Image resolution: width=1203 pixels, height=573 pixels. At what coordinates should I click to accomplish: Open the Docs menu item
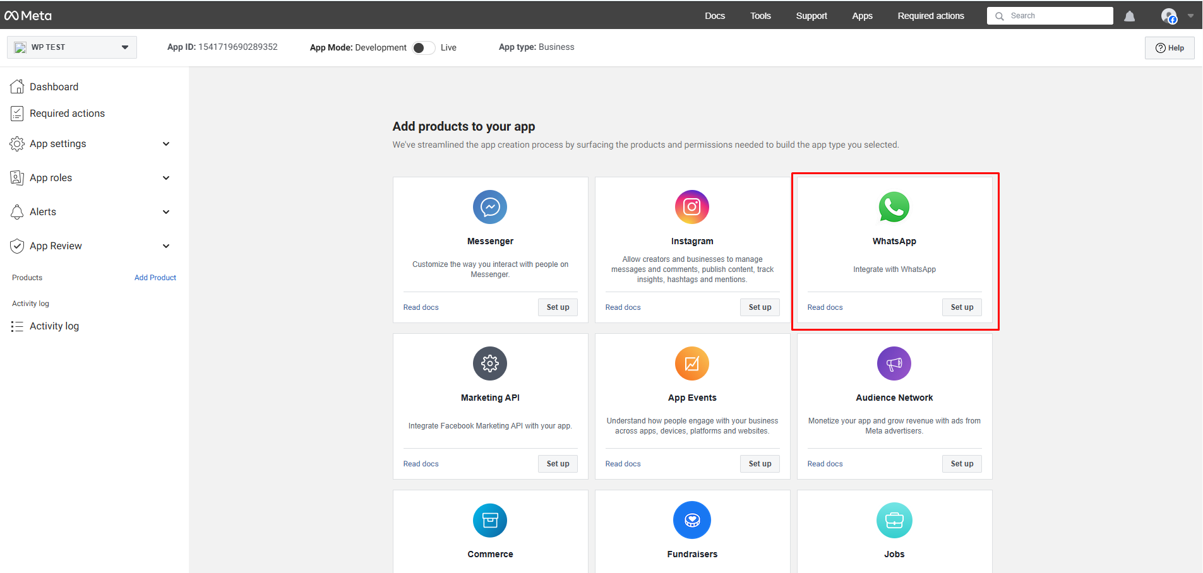coord(714,16)
